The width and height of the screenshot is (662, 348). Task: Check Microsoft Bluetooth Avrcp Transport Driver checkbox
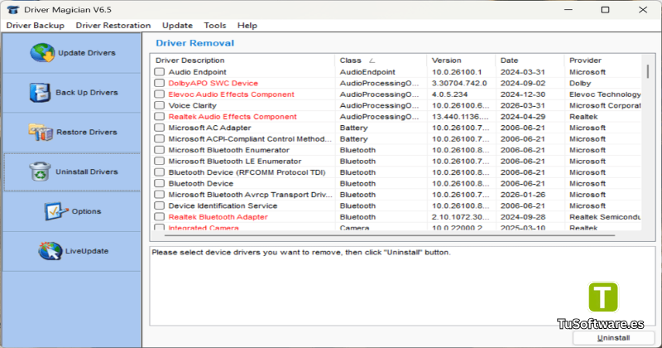159,195
